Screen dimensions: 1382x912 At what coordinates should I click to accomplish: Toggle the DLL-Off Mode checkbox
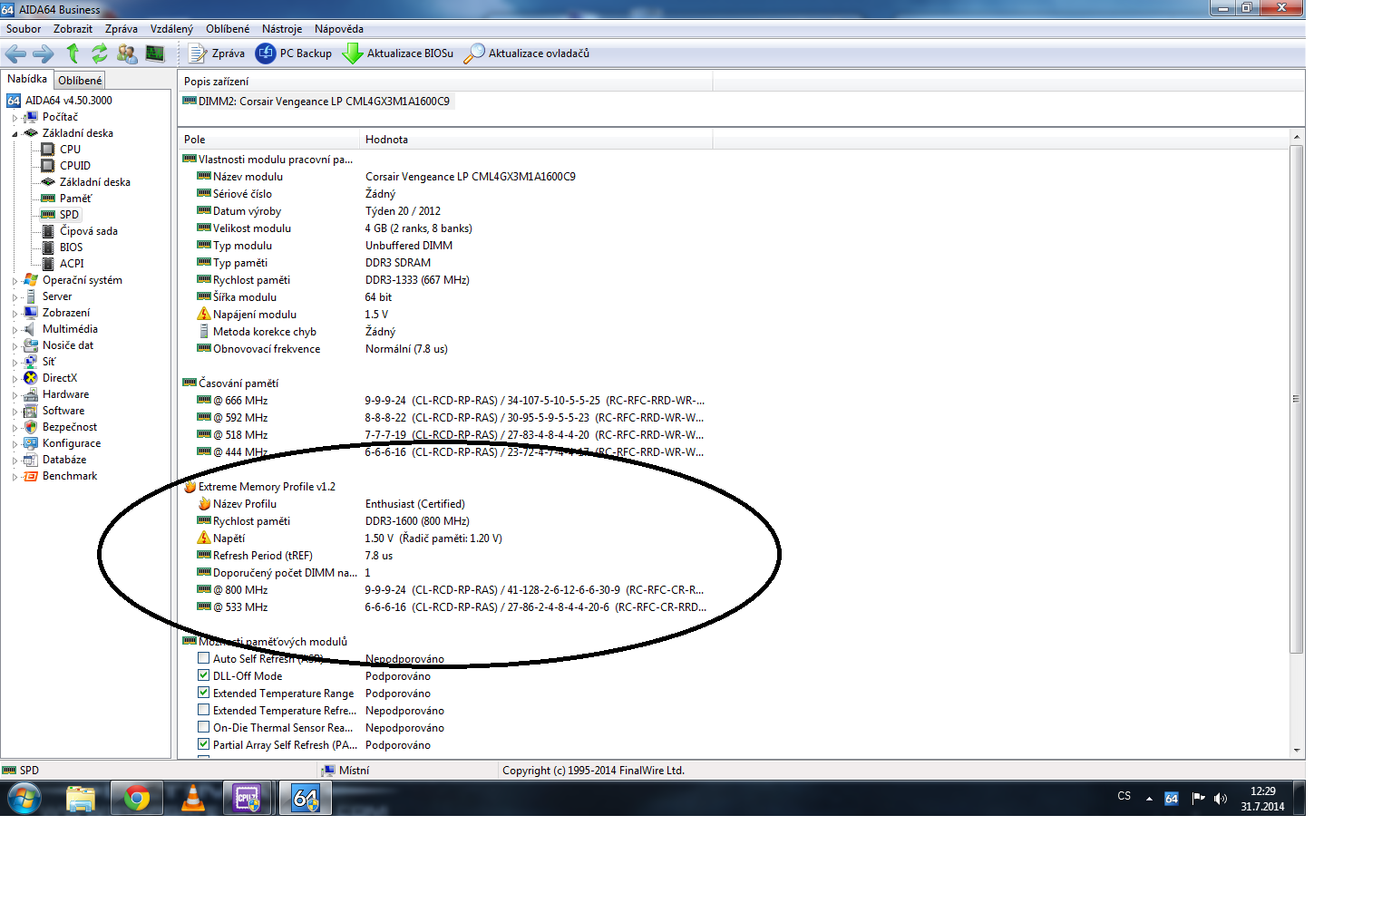pyautogui.click(x=204, y=675)
